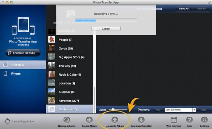Open the Settings icon
The width and height of the screenshot is (212, 129).
pos(204,120)
